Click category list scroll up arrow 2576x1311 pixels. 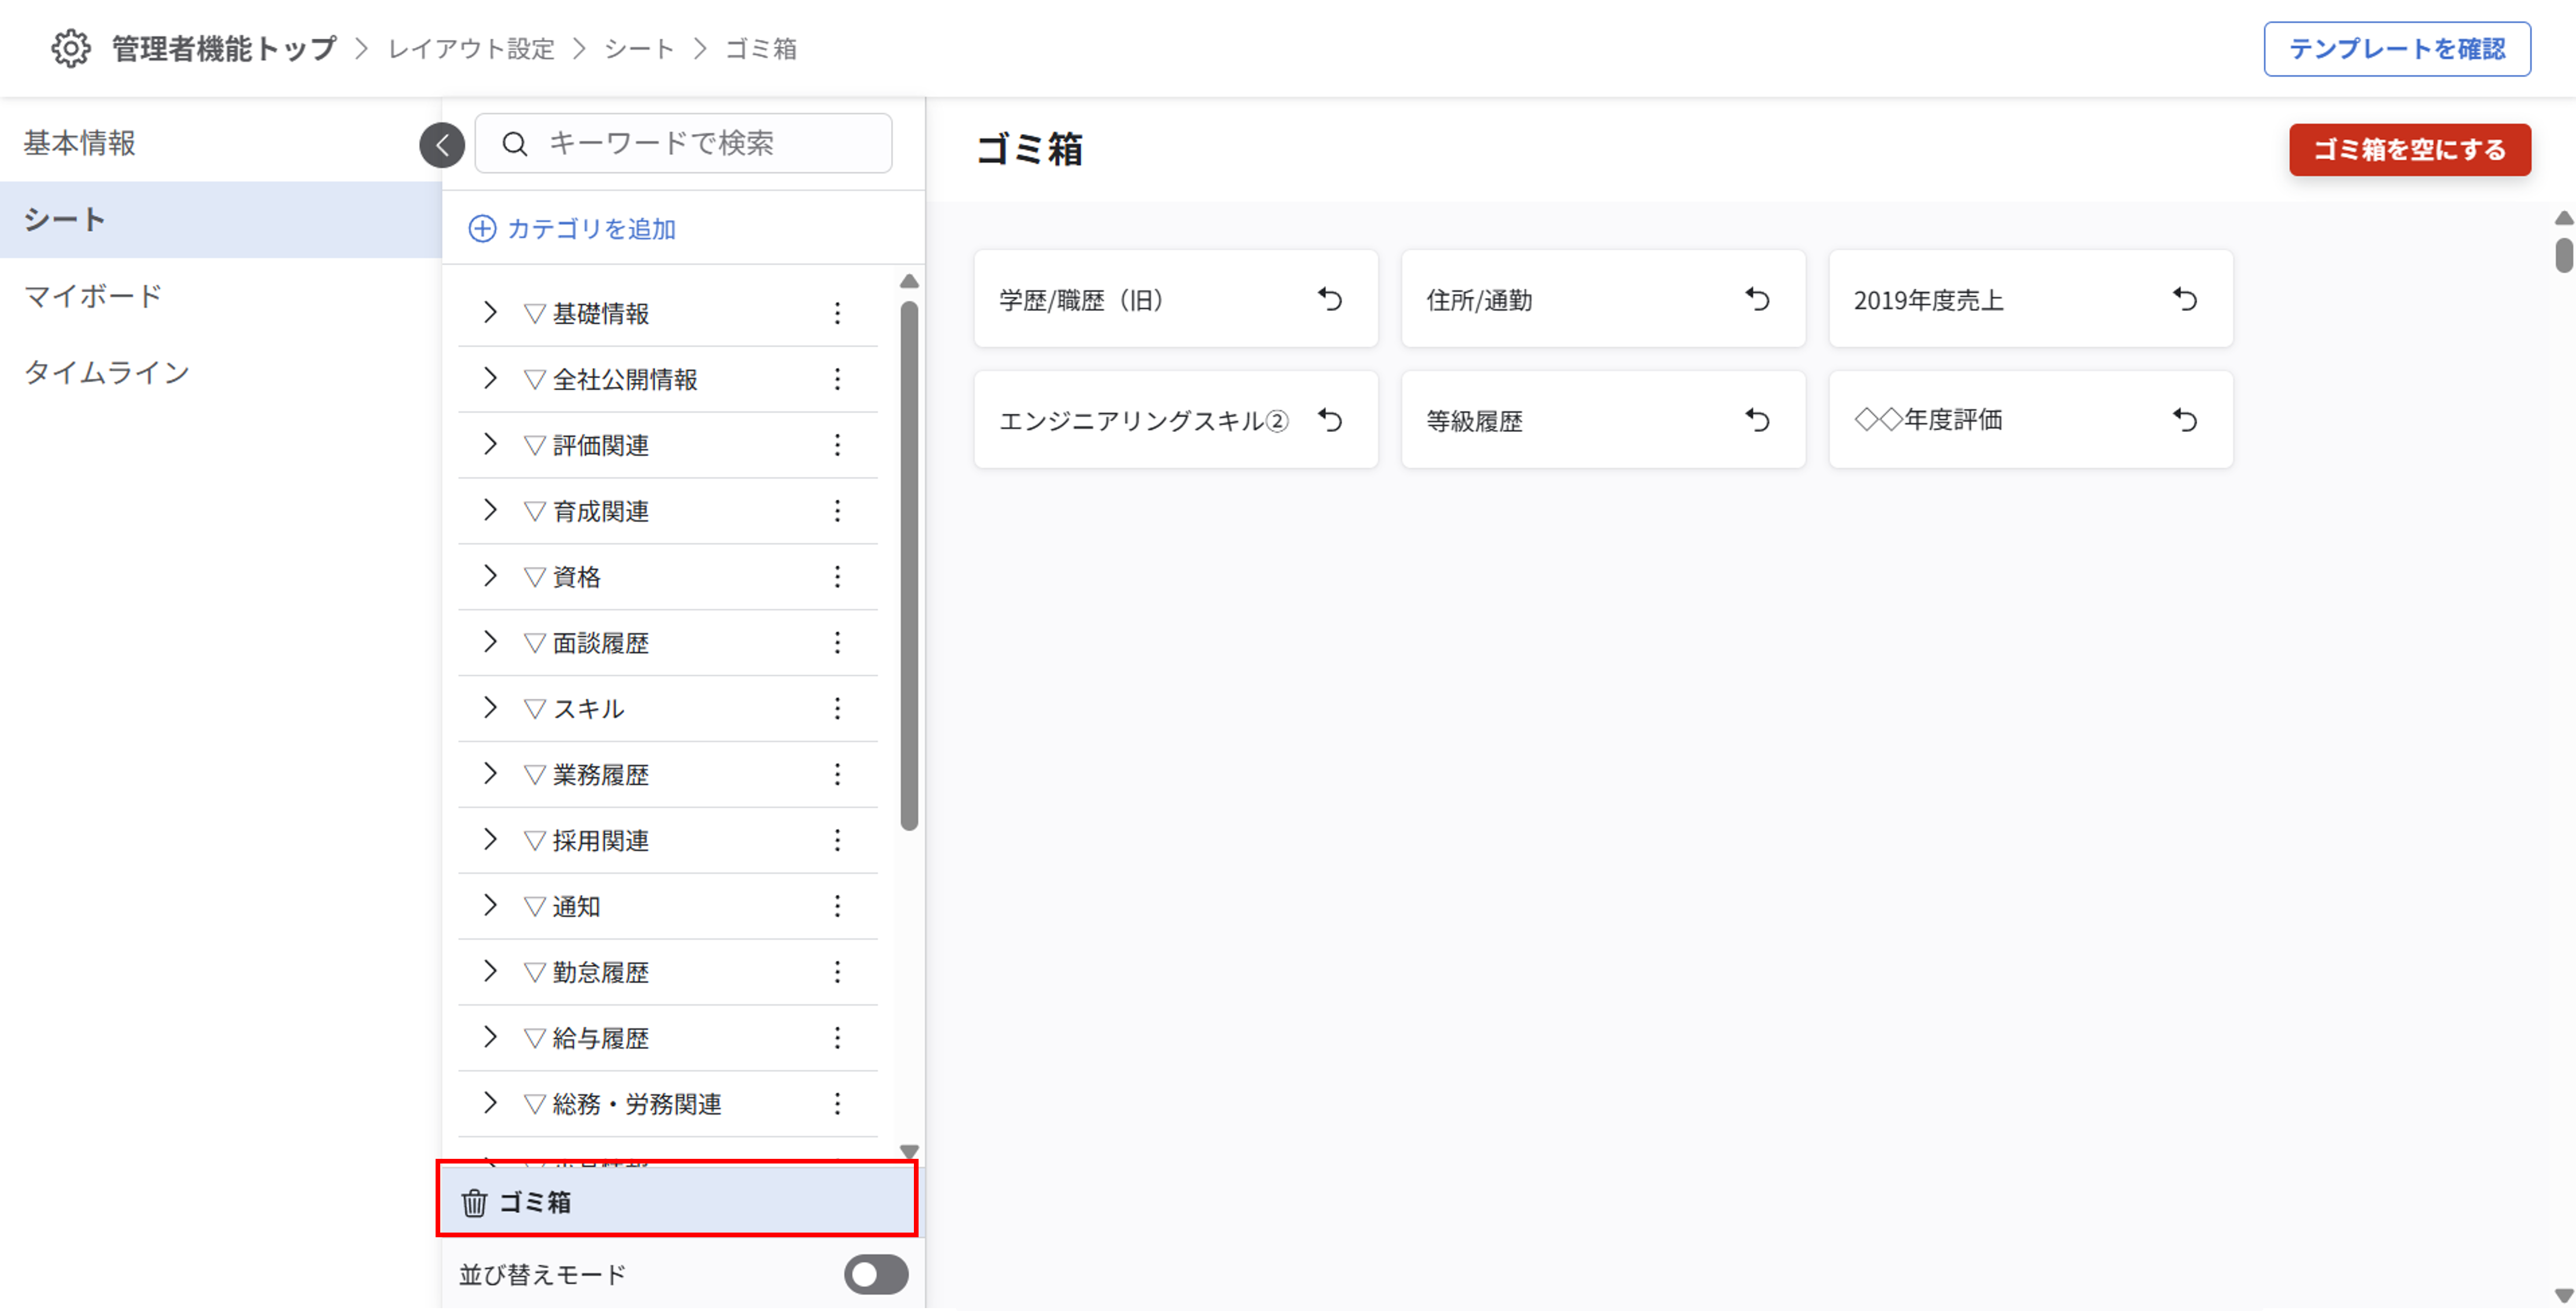pyautogui.click(x=909, y=281)
